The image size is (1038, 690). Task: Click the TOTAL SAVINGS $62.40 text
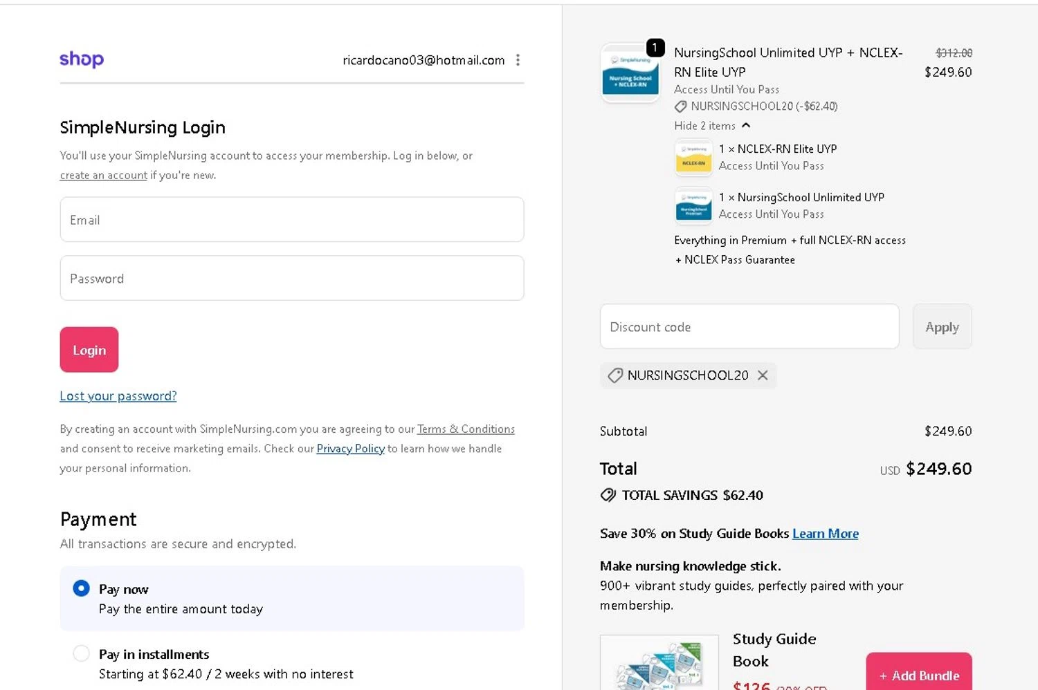pos(693,495)
